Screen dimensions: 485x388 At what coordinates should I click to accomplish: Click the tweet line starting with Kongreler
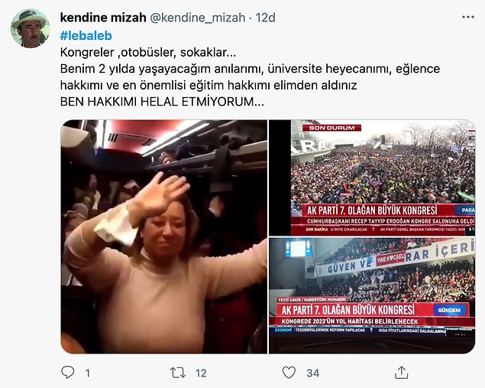pyautogui.click(x=148, y=52)
